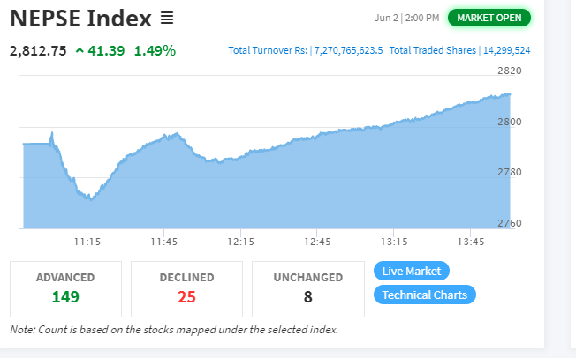576x358 pixels.
Task: Click the 1.49% percentage change
Action: coord(155,50)
